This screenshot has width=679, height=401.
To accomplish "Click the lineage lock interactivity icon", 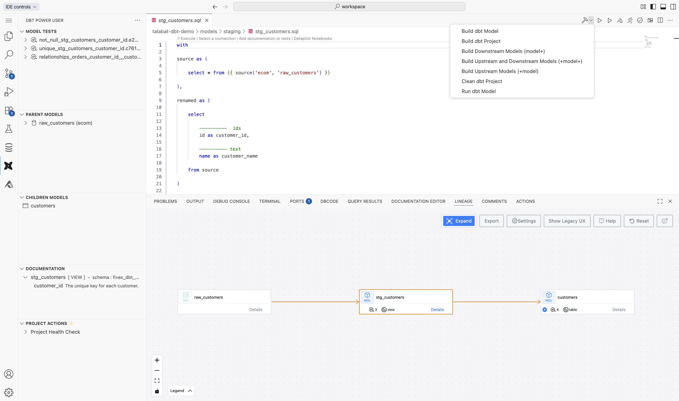I will coord(157,391).
